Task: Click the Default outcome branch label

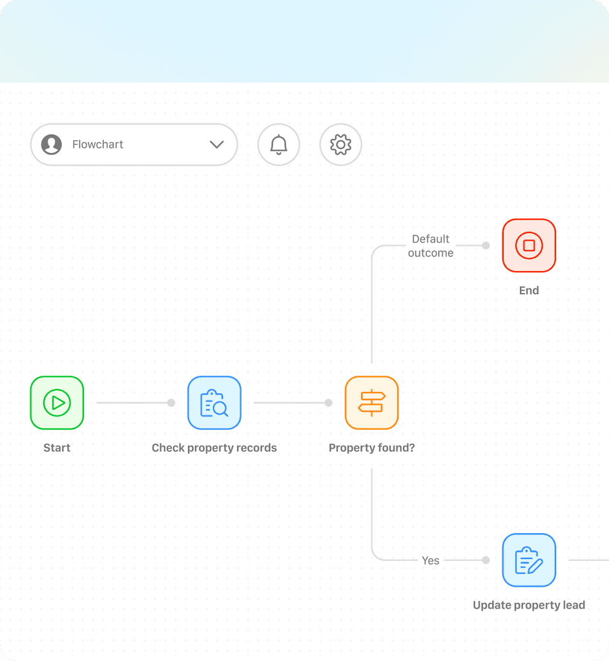Action: tap(430, 246)
